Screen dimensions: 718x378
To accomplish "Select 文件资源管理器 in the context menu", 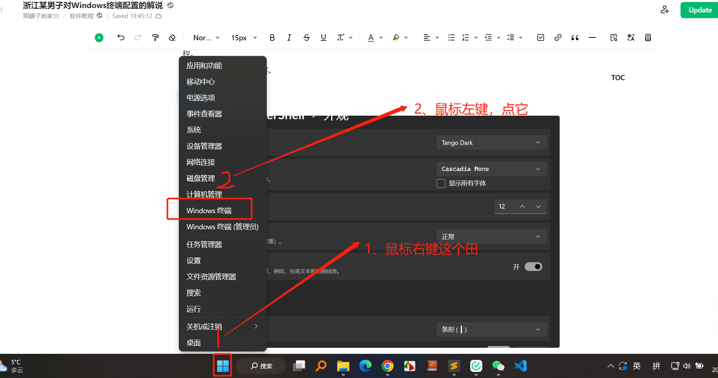I will (223, 277).
